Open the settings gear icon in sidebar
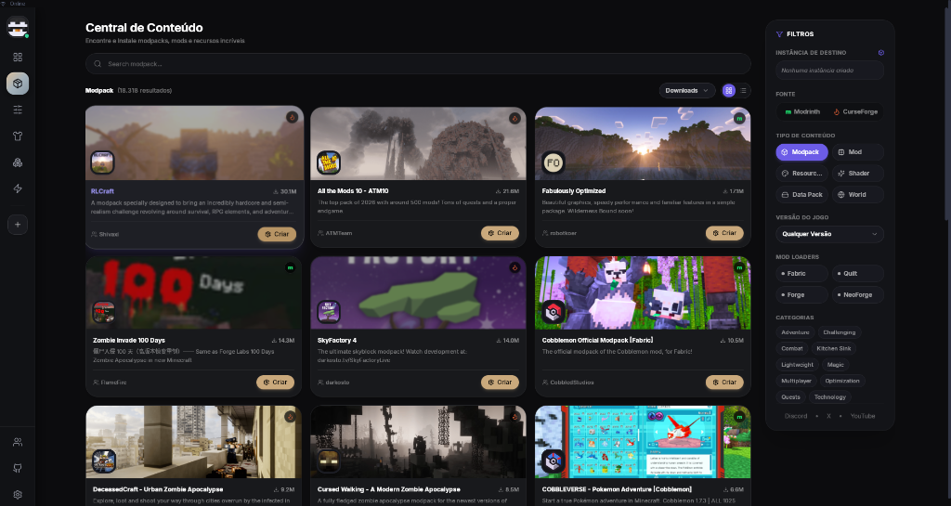The image size is (951, 506). click(18, 495)
